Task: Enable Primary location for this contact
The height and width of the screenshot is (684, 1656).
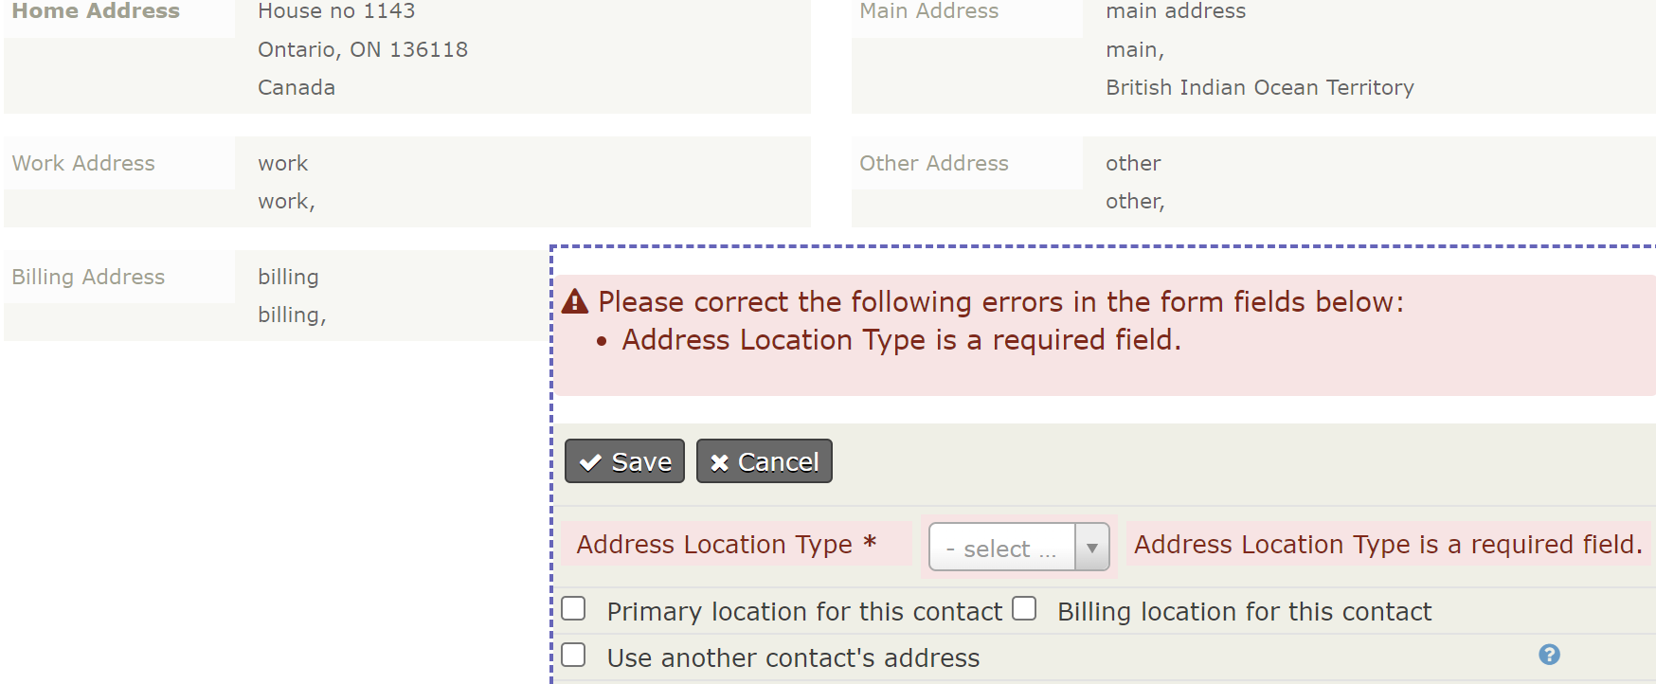Action: tap(573, 608)
